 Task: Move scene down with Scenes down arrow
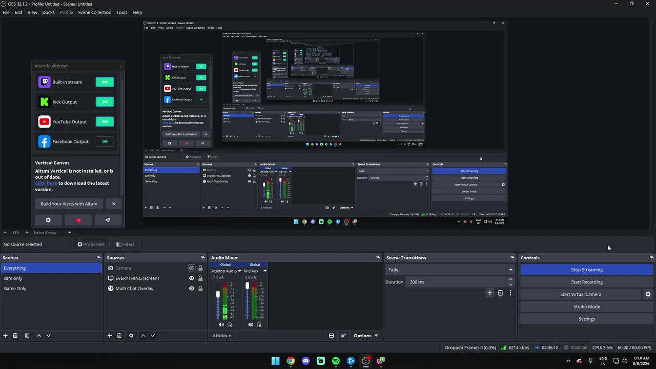(x=48, y=336)
